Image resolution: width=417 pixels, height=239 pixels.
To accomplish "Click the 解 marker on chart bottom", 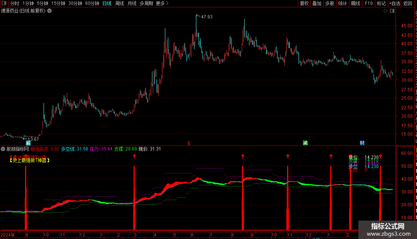I will pyautogui.click(x=28, y=143).
